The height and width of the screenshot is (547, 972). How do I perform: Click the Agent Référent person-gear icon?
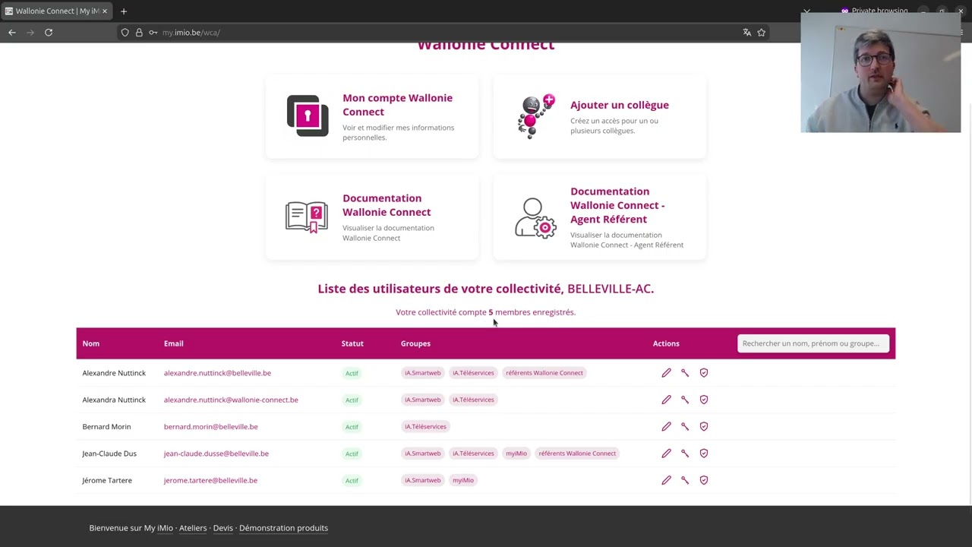[x=535, y=218]
